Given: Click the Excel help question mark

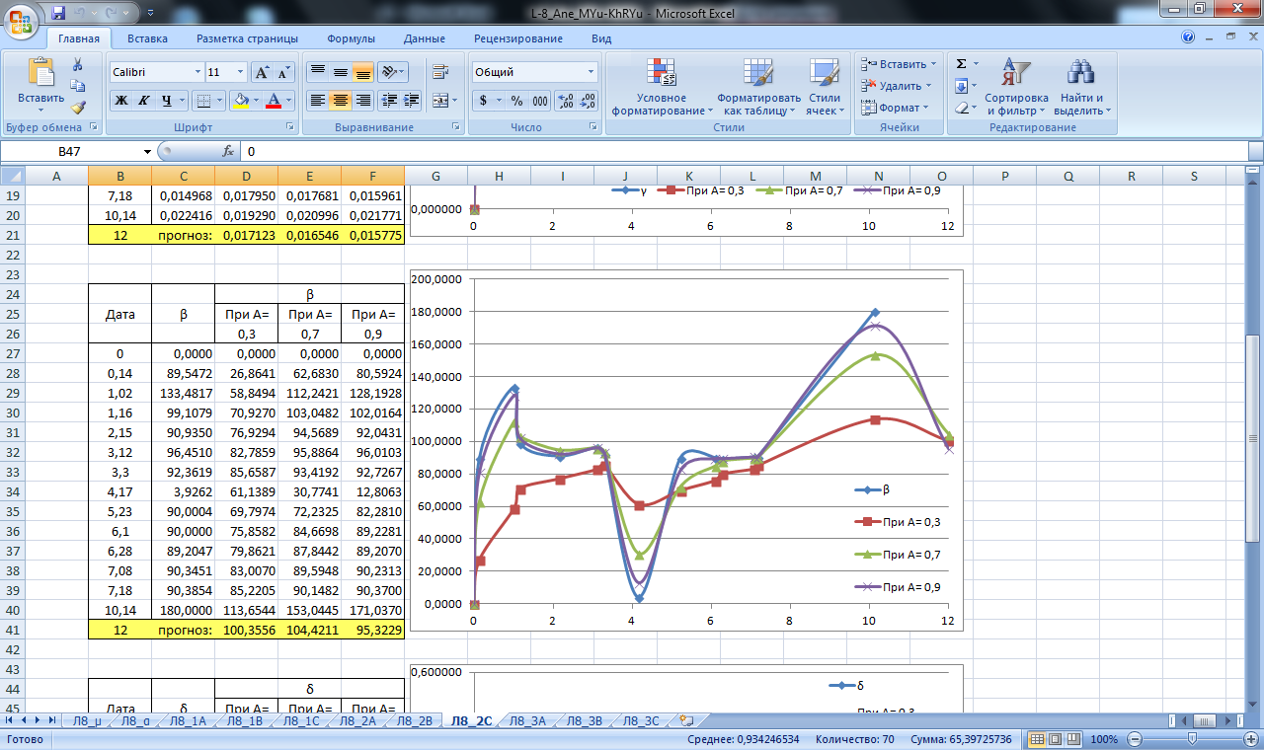Looking at the screenshot, I should point(1188,37).
